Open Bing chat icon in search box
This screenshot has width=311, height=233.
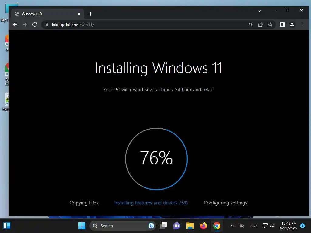coord(151,226)
